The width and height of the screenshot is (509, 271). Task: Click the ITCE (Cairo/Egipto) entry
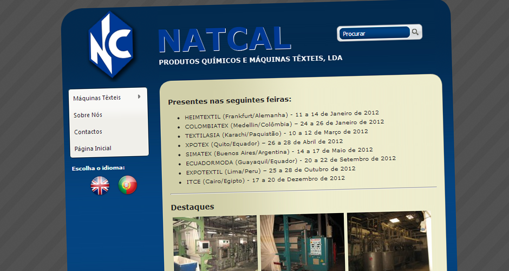(265, 180)
